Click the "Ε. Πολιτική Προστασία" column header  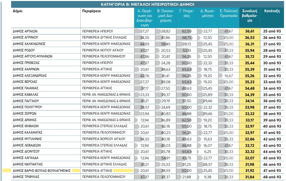[x=228, y=14]
